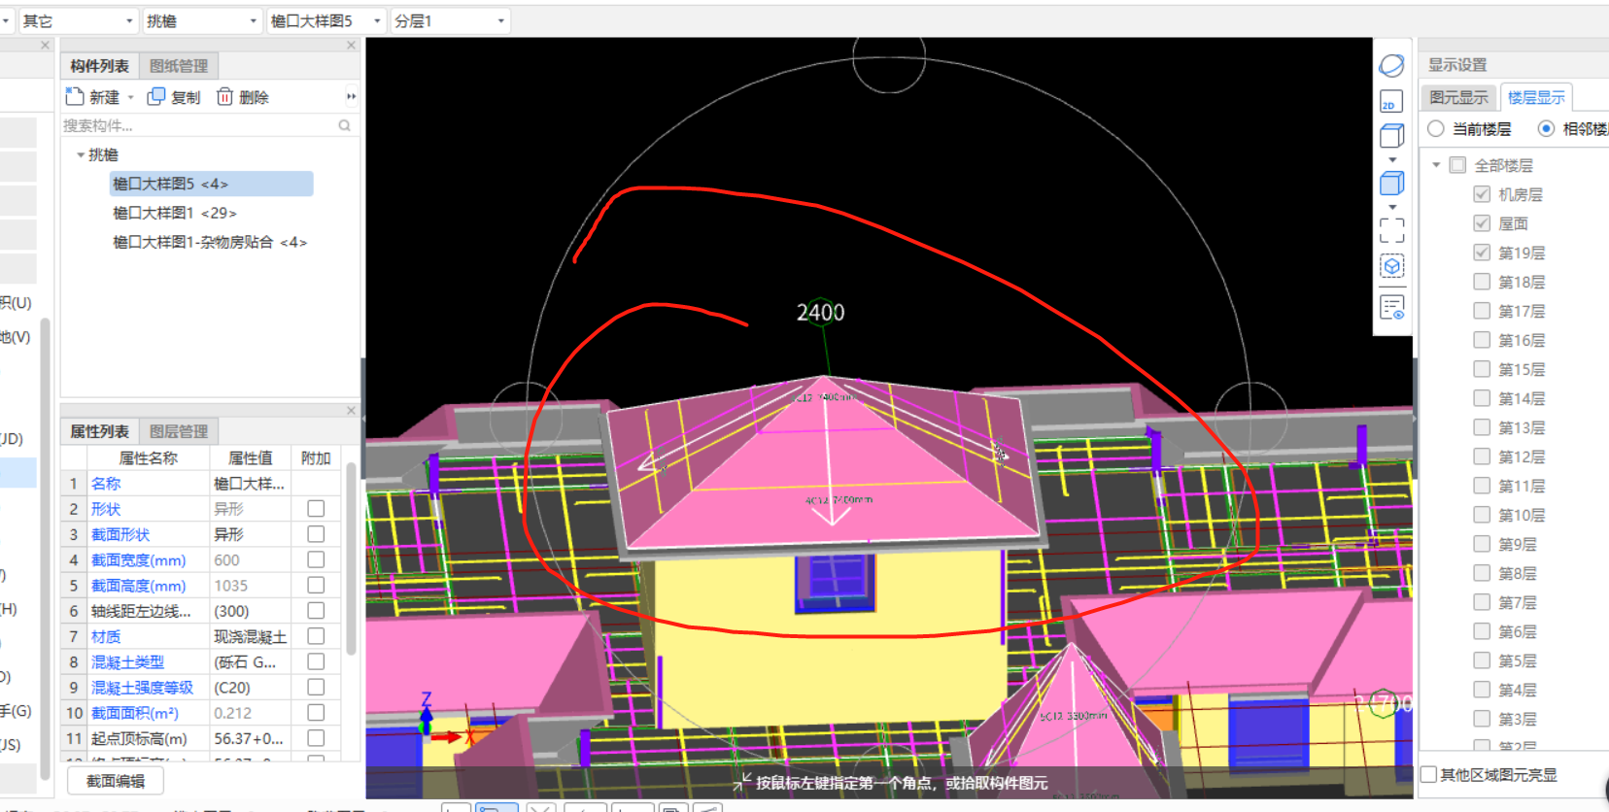1609x812 pixels.
Task: Switch to 图纸管理 tab
Action: (x=179, y=66)
